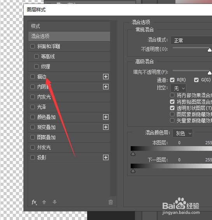This screenshot has width=212, height=220.
Task: Enable 描边 checkbox
Action: coord(32,77)
